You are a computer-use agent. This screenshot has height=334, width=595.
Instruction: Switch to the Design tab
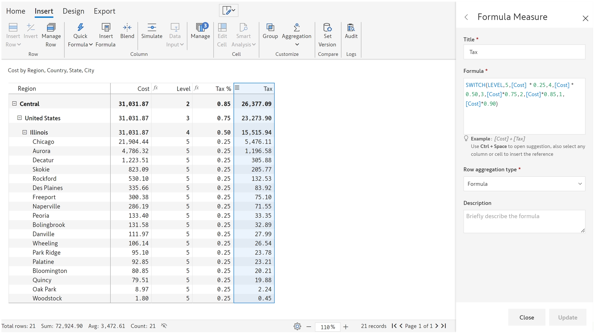pos(73,11)
